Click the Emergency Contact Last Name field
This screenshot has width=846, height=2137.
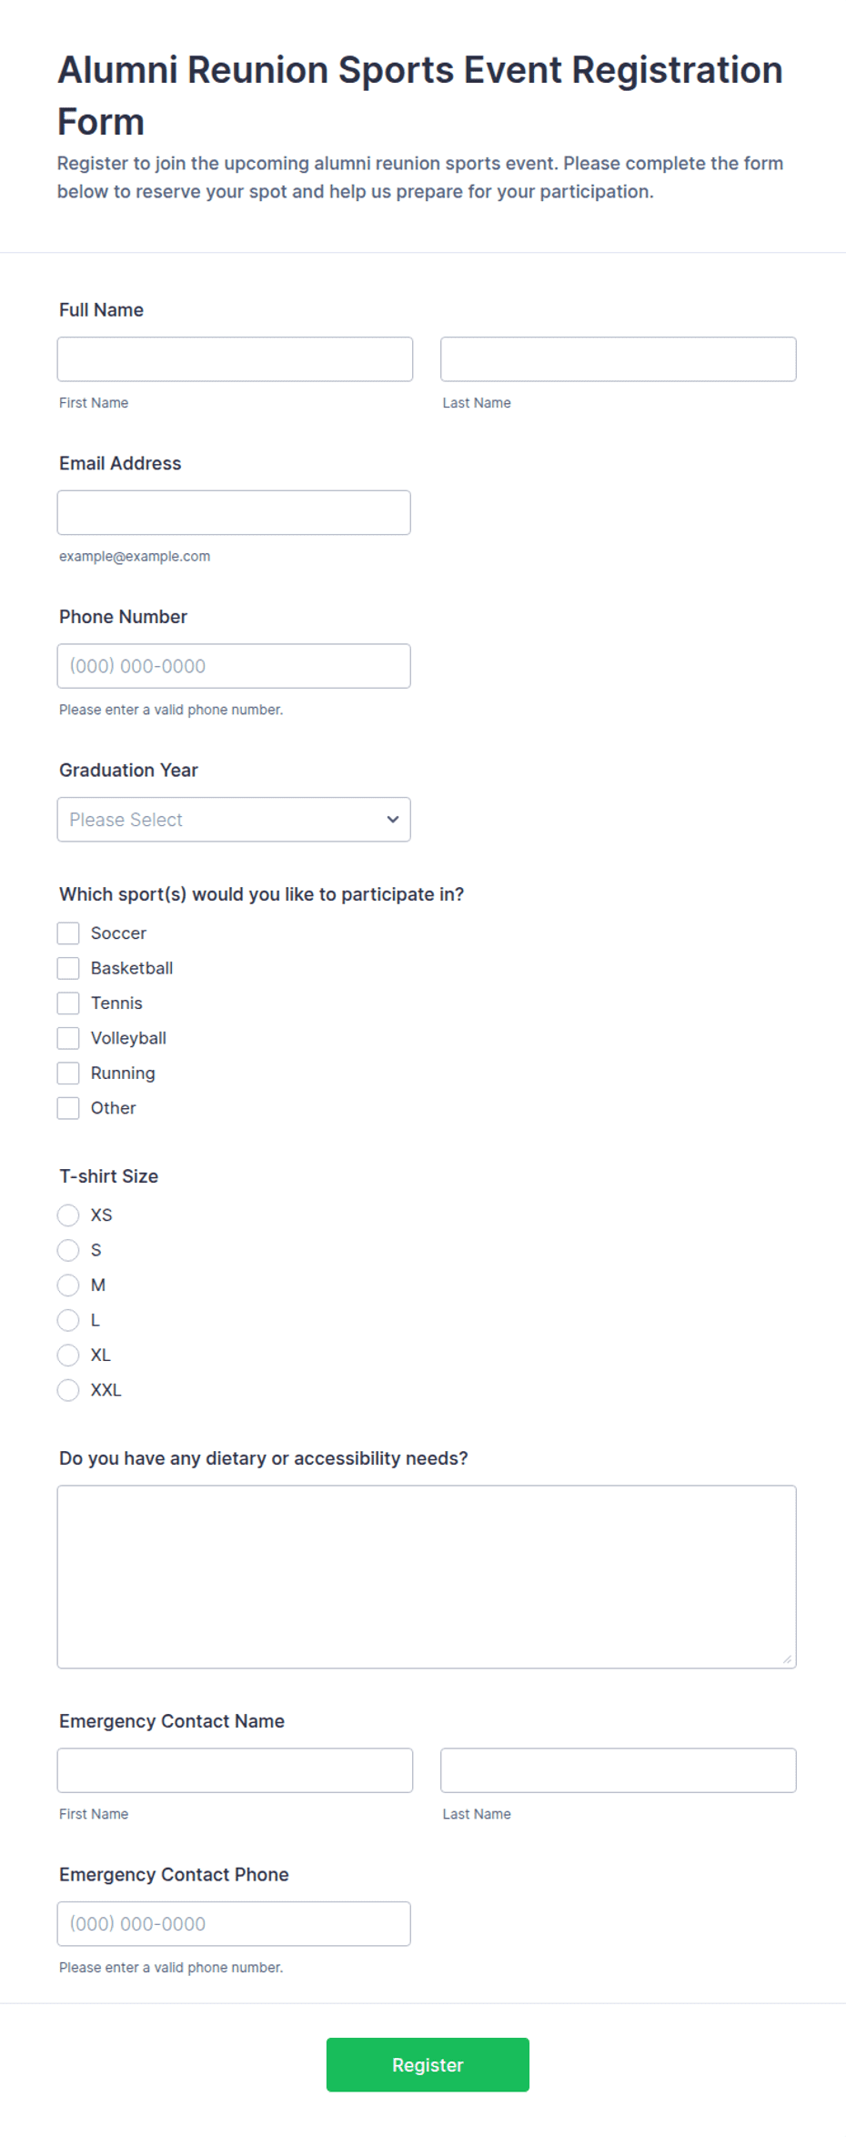tap(618, 1770)
